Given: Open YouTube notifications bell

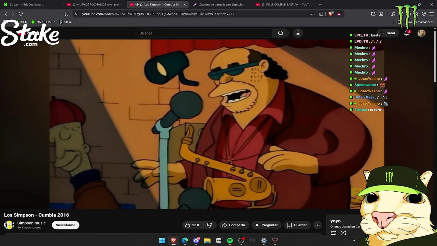Looking at the screenshot, I should (x=407, y=33).
